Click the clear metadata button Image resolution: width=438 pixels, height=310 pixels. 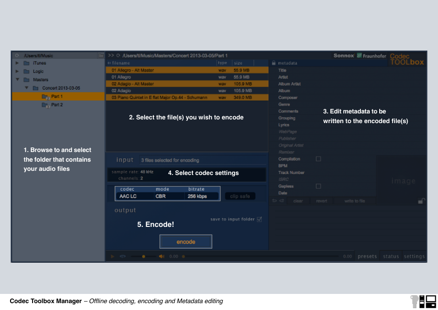(x=298, y=201)
